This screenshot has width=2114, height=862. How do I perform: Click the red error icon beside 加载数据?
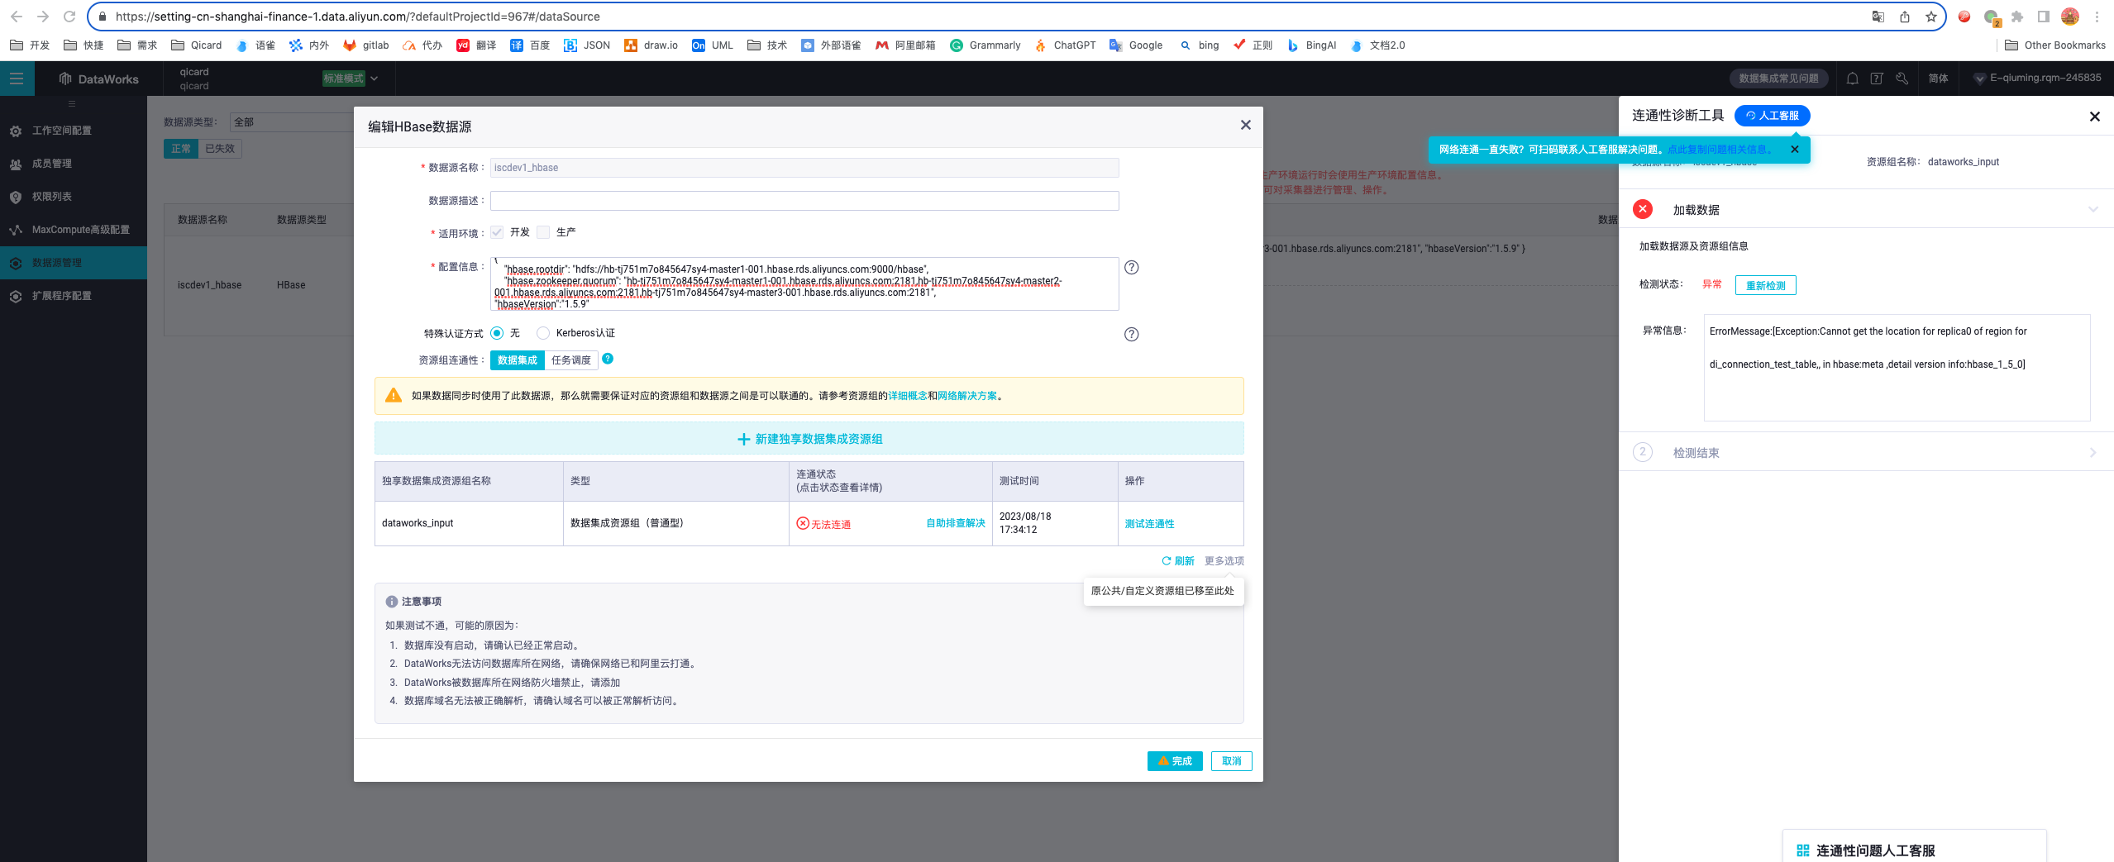click(1643, 209)
